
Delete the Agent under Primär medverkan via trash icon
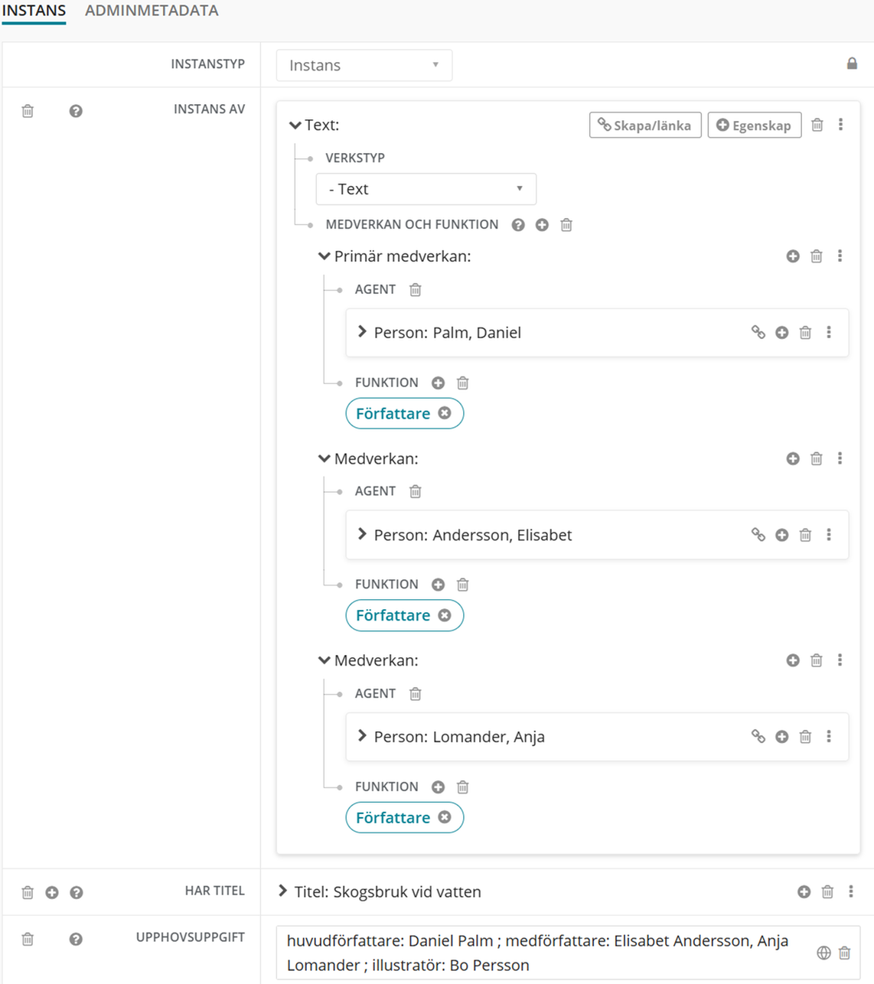(x=415, y=289)
